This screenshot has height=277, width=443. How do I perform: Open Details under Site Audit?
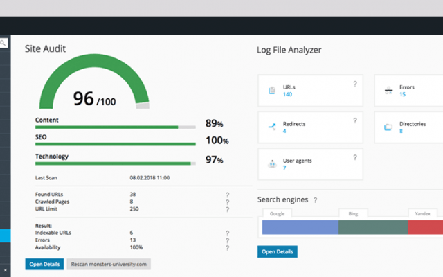44,264
